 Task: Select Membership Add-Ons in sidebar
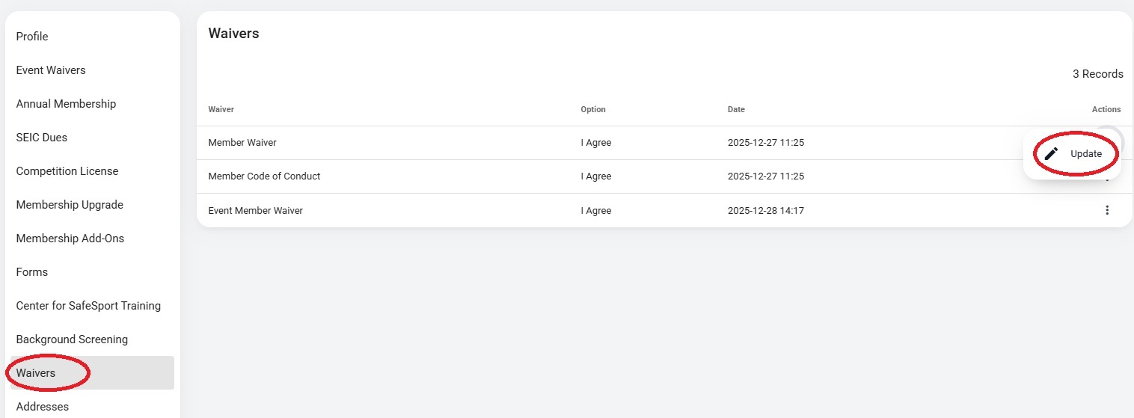70,239
